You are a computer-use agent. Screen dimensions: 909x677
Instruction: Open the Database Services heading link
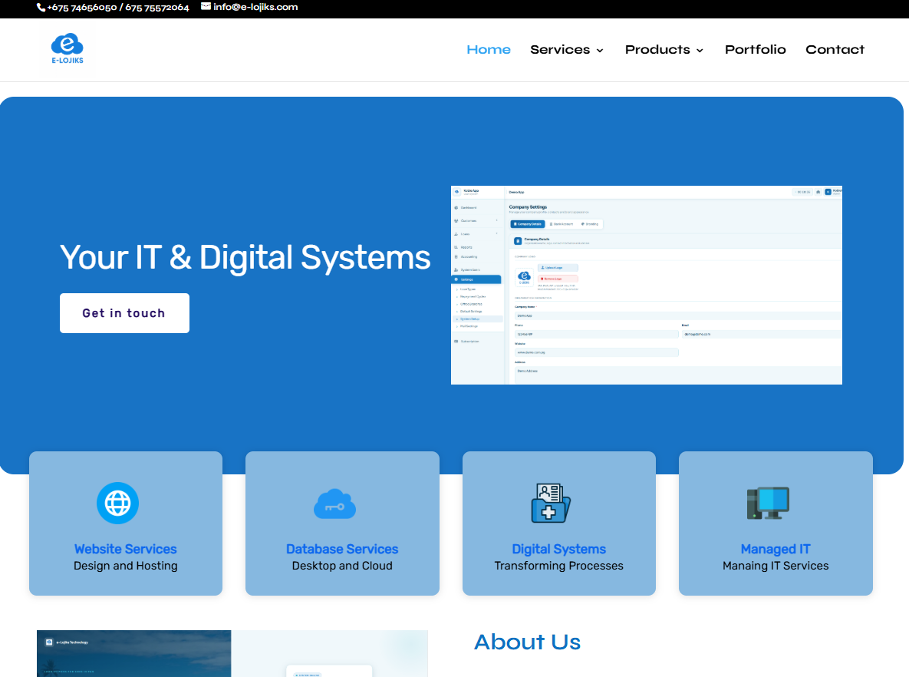click(x=342, y=549)
